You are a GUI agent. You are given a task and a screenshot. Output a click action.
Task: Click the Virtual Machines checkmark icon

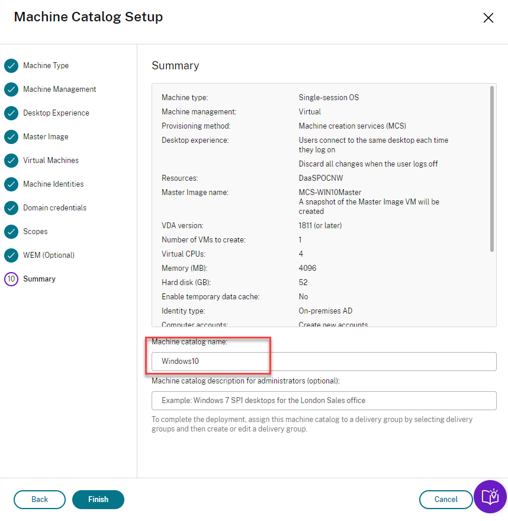tap(11, 161)
